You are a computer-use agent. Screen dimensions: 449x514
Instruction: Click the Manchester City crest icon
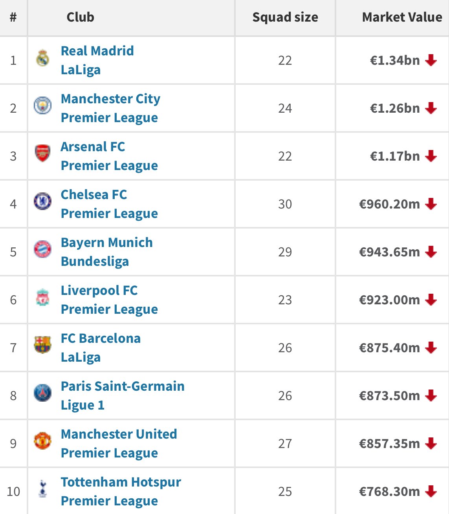click(42, 106)
